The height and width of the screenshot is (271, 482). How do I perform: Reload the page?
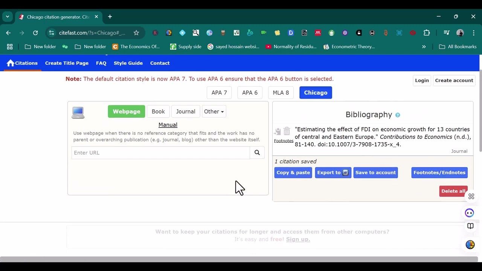[35, 33]
